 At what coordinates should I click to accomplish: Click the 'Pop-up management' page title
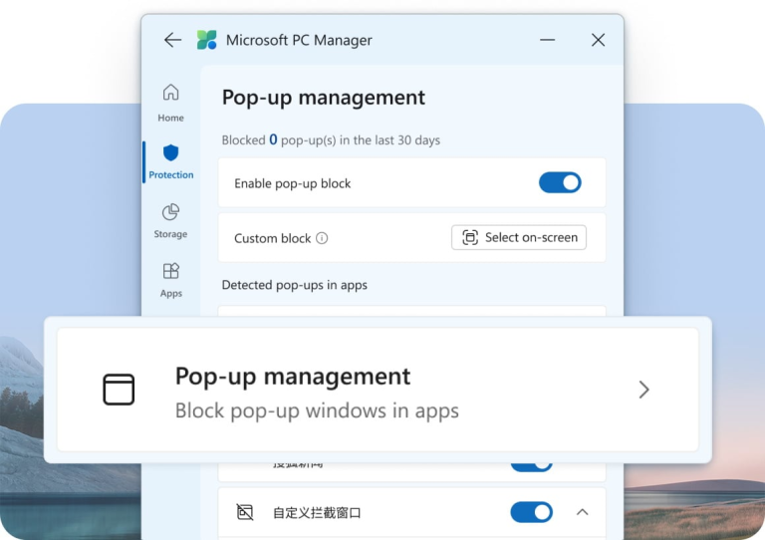[324, 97]
